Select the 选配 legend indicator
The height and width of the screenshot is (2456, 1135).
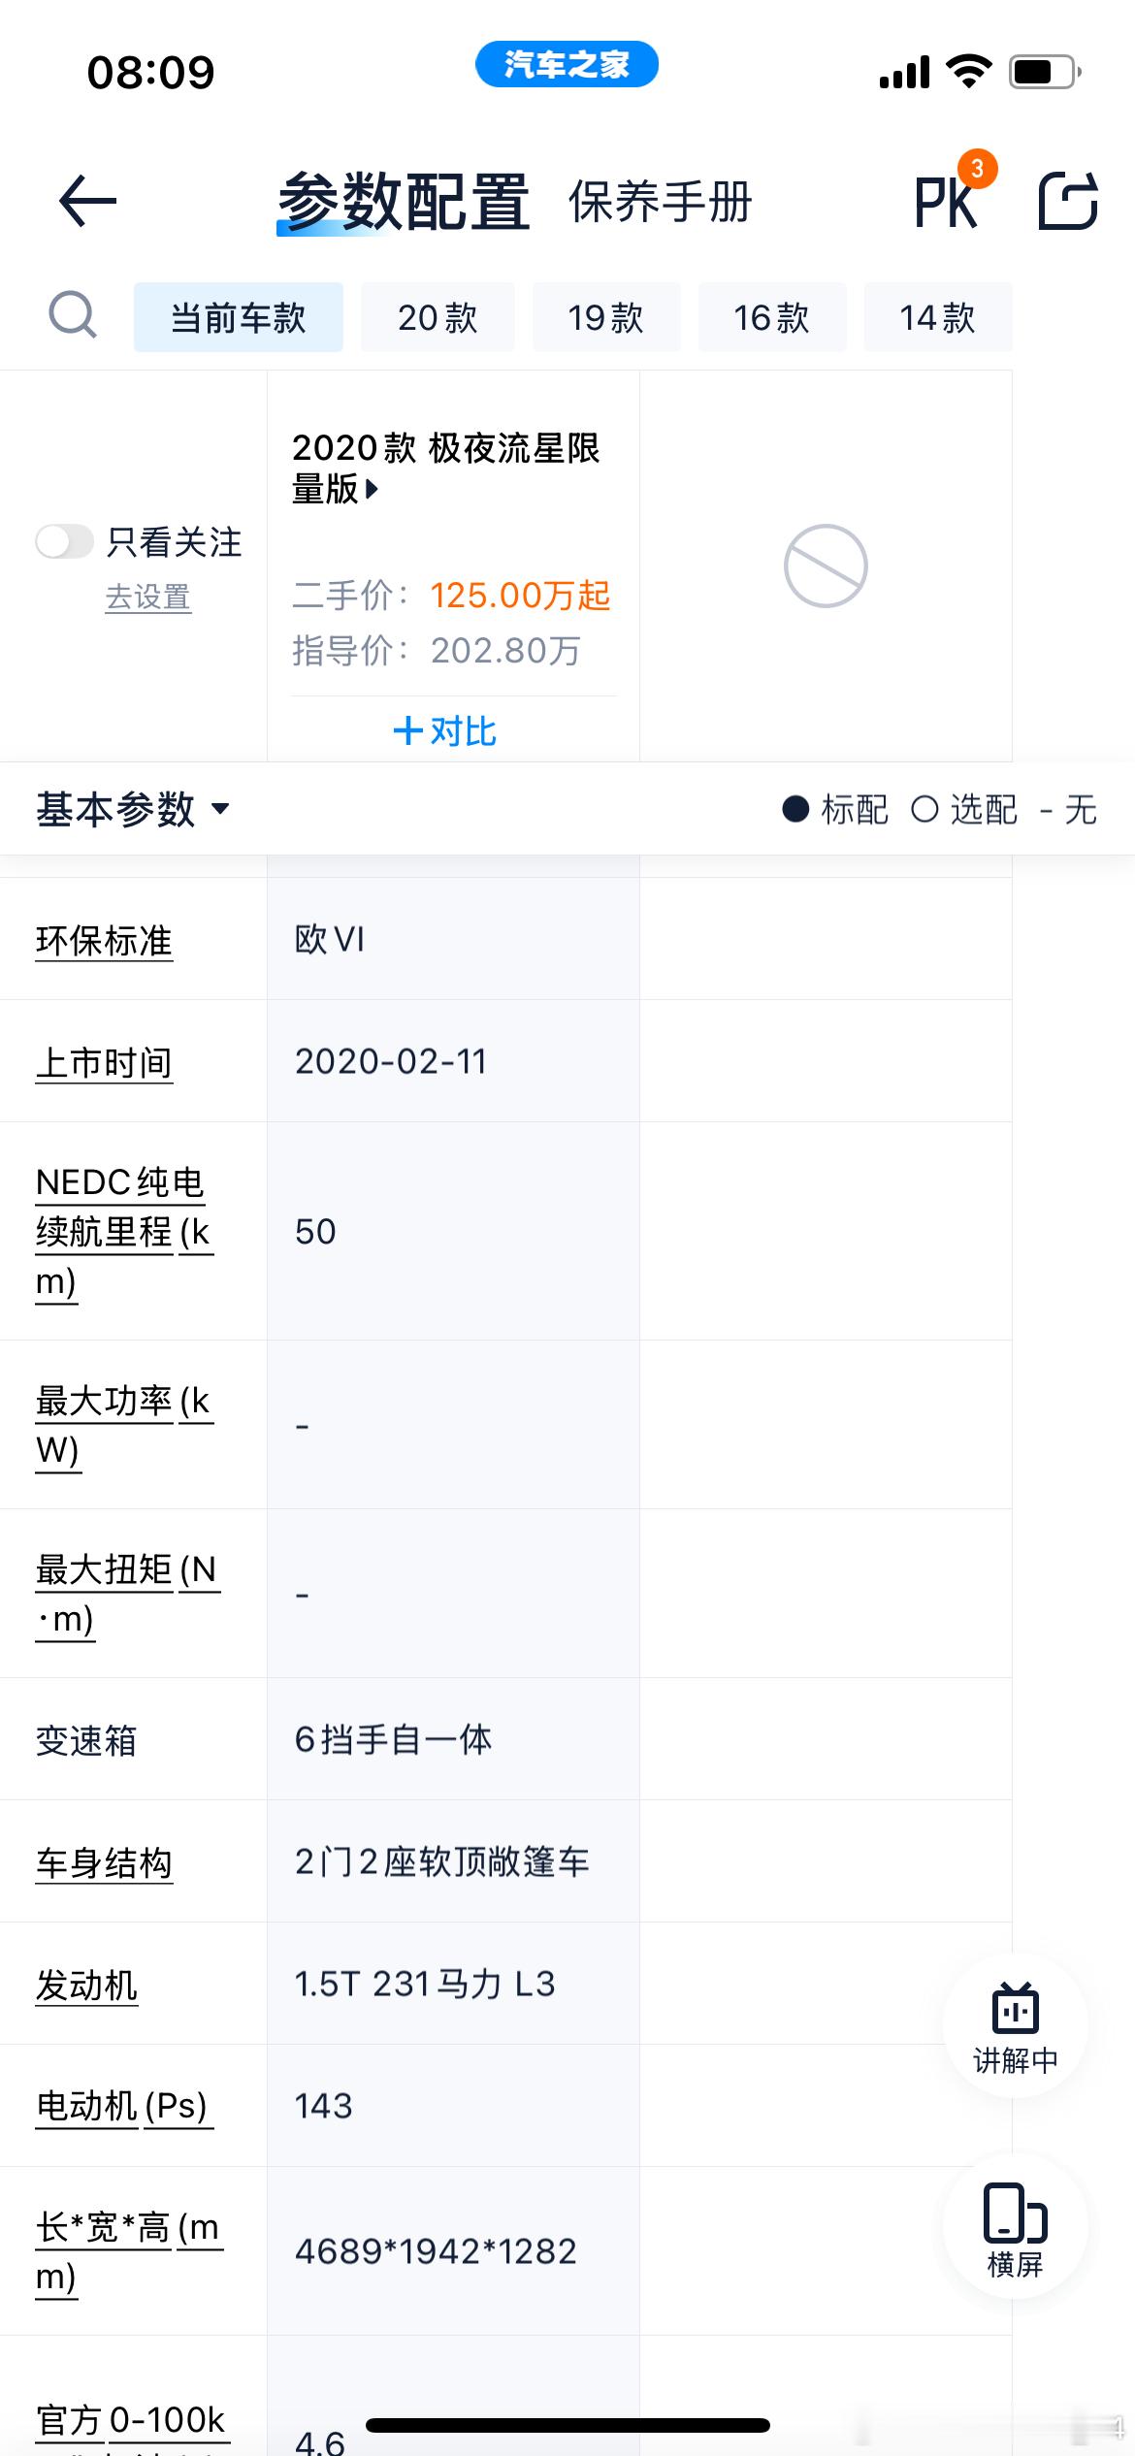pos(964,809)
